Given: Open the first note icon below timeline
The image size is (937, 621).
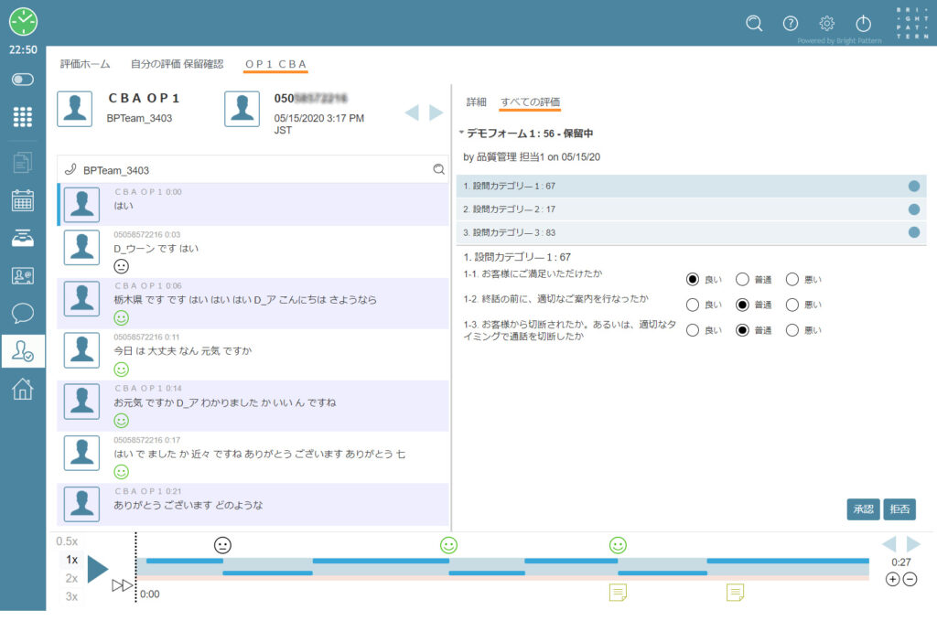Looking at the screenshot, I should (618, 593).
